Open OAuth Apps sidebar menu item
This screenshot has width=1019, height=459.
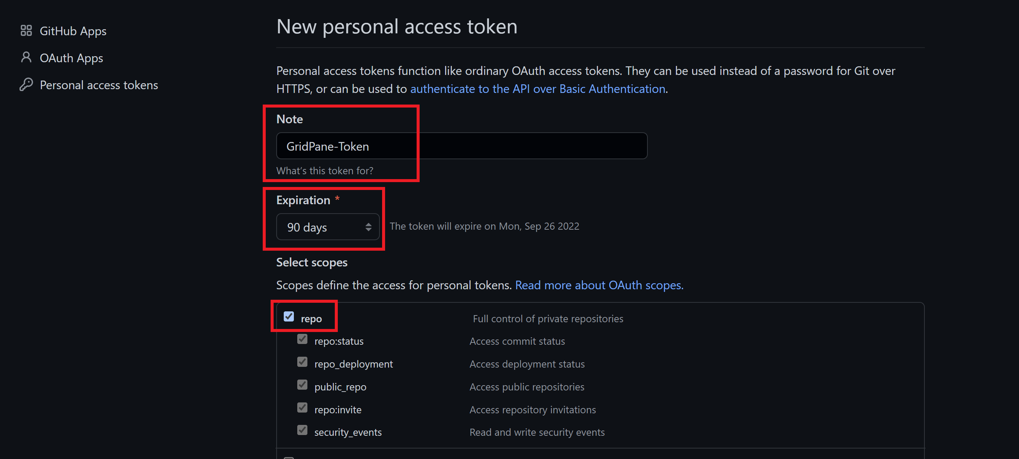tap(71, 58)
